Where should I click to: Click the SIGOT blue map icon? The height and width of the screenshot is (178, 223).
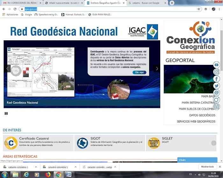click(x=83, y=143)
